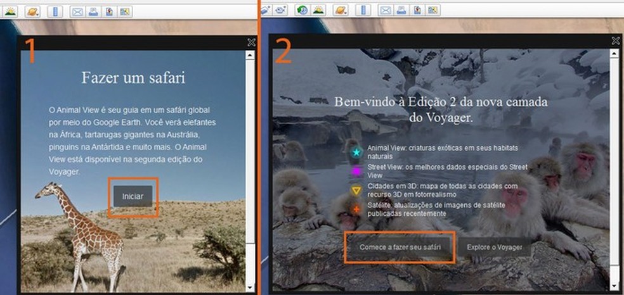This screenshot has height=295, width=624.
Task: Click the Iniciar button on the safari dialog
Action: point(133,196)
